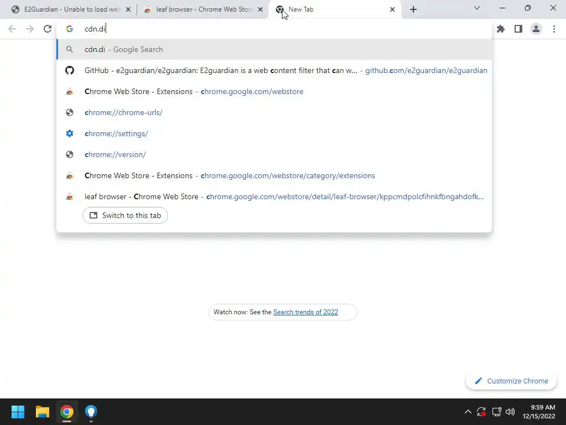566x425 pixels.
Task: Open the Search trends of 2022 link
Action: [305, 312]
